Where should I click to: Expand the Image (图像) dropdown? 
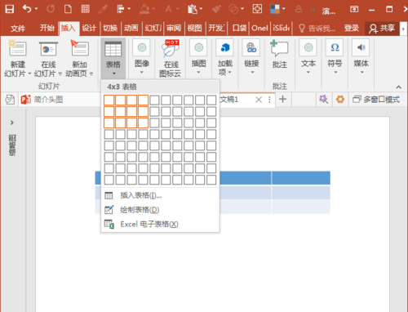pos(142,57)
